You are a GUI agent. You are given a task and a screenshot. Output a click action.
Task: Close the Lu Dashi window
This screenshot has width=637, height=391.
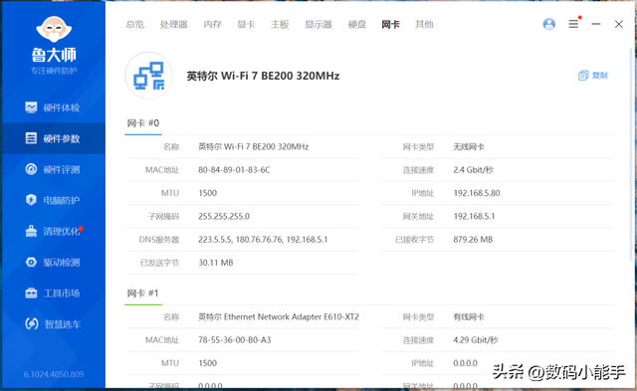(619, 24)
